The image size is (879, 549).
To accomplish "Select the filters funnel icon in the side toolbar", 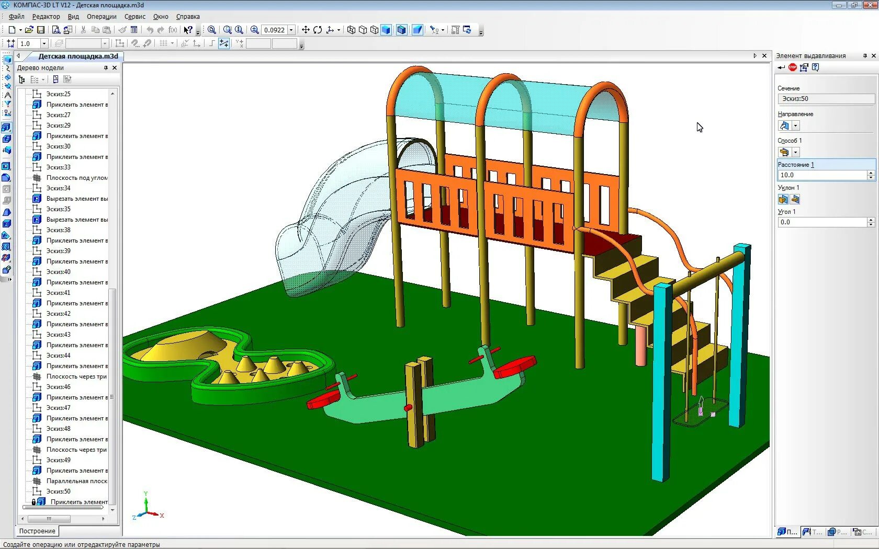I will click(x=7, y=104).
